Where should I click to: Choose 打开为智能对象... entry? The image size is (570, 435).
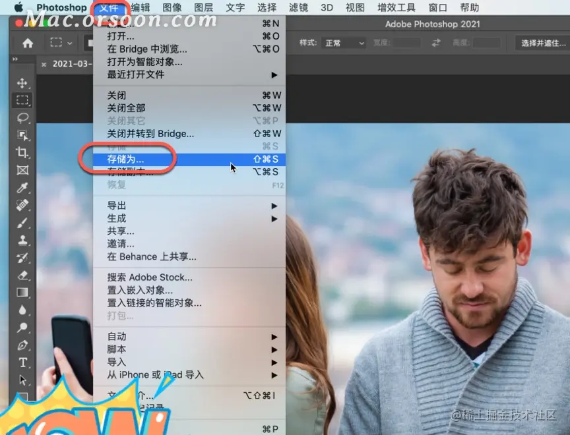coord(189,62)
